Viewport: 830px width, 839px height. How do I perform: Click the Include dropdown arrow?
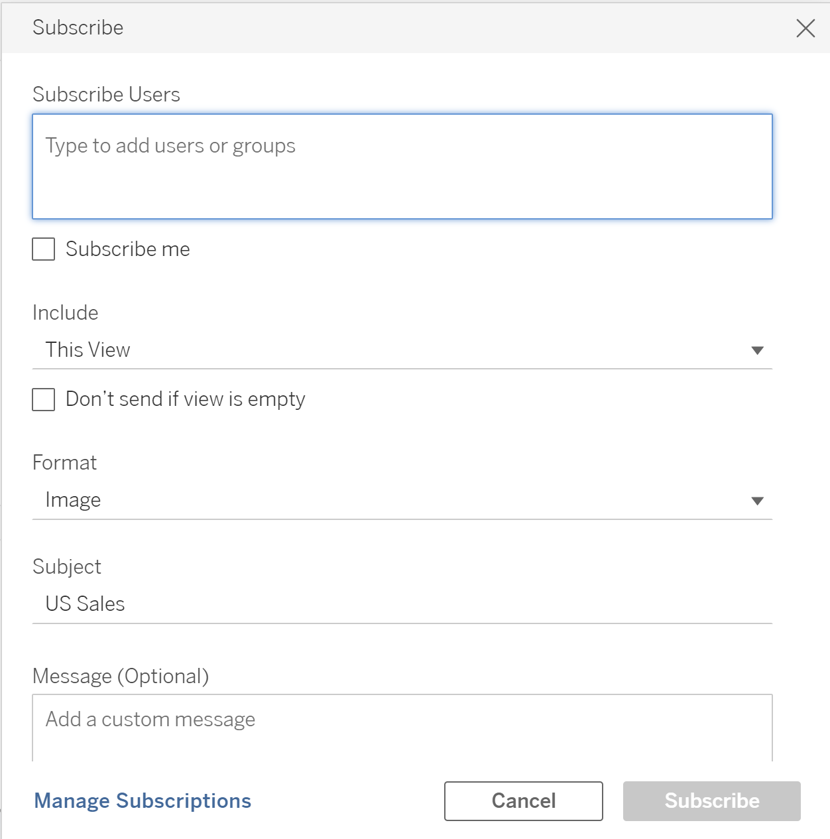757,350
